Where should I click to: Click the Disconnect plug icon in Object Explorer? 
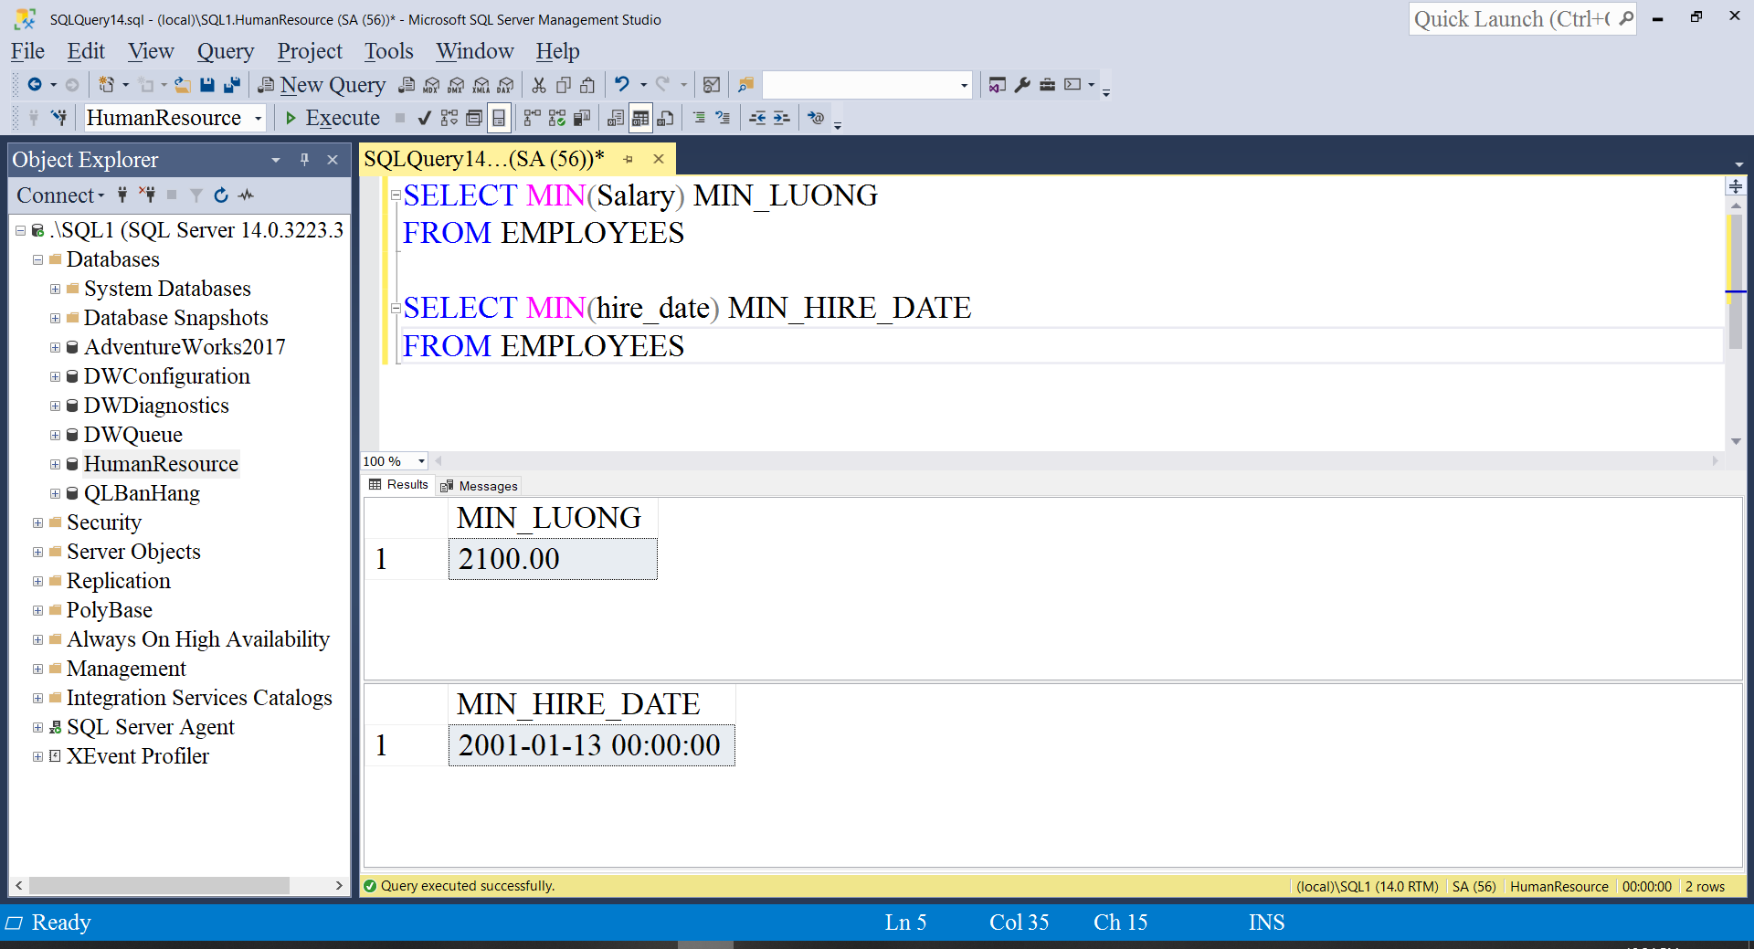(147, 195)
